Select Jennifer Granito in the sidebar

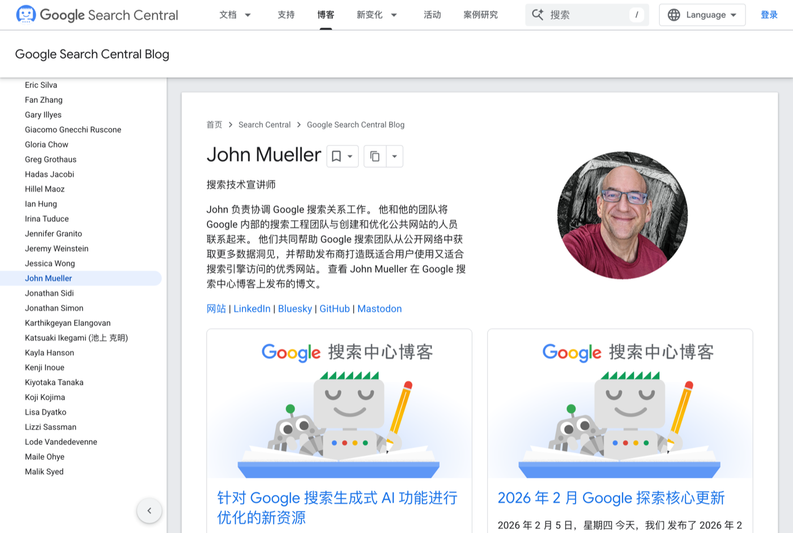(53, 234)
